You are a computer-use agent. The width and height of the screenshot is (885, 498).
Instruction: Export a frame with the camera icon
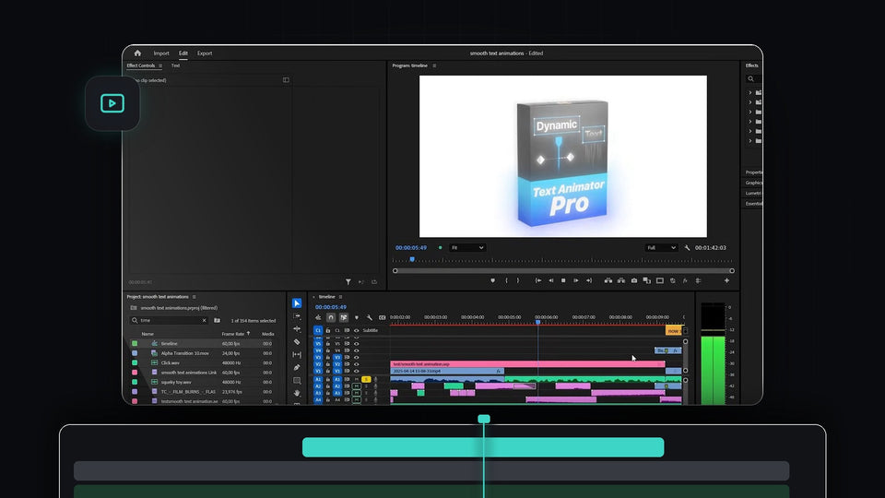coord(634,280)
